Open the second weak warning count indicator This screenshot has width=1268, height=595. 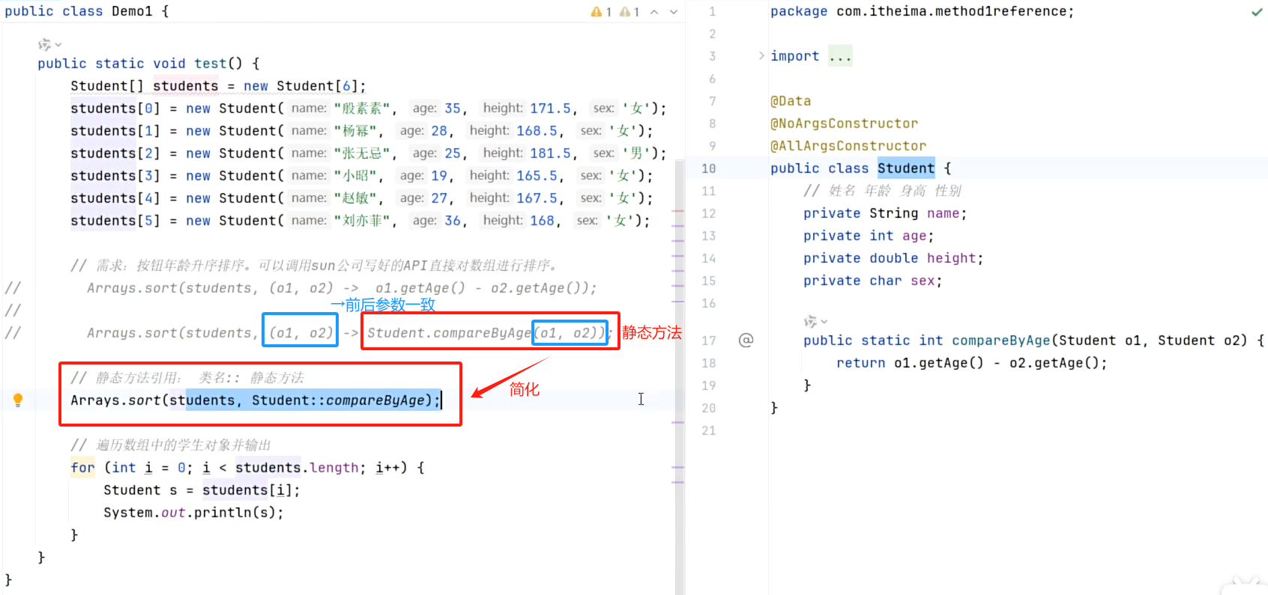(x=630, y=12)
